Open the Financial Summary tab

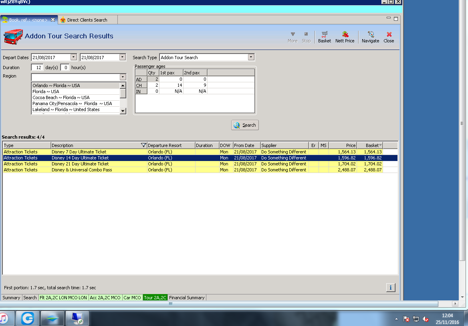tap(187, 297)
